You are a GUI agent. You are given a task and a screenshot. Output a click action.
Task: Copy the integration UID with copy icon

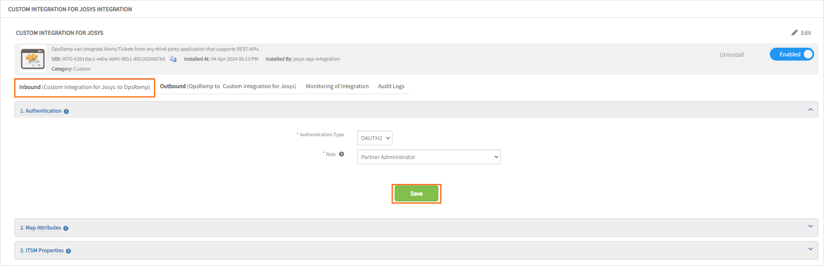(173, 59)
